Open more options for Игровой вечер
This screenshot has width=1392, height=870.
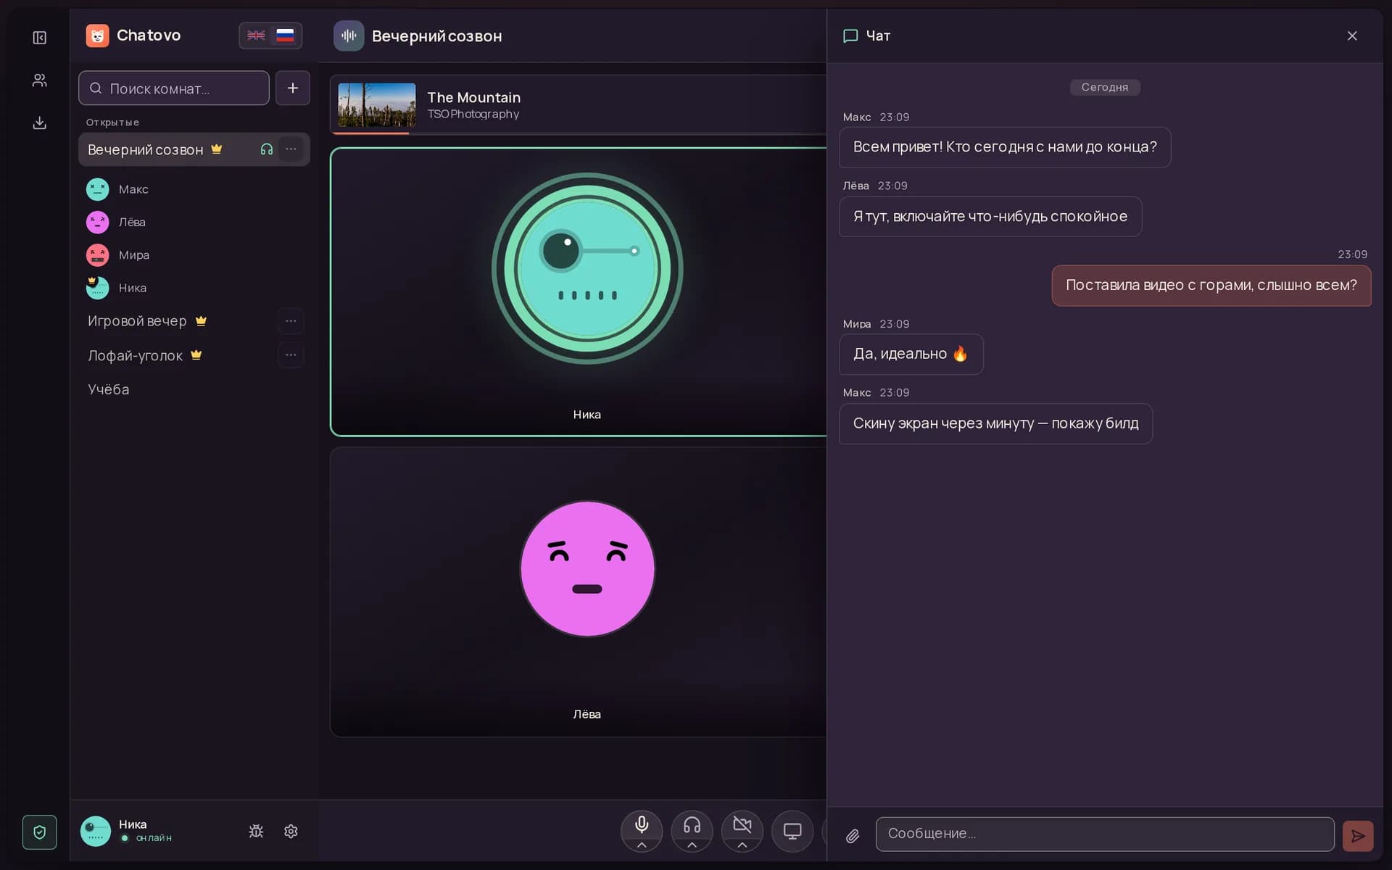click(291, 321)
